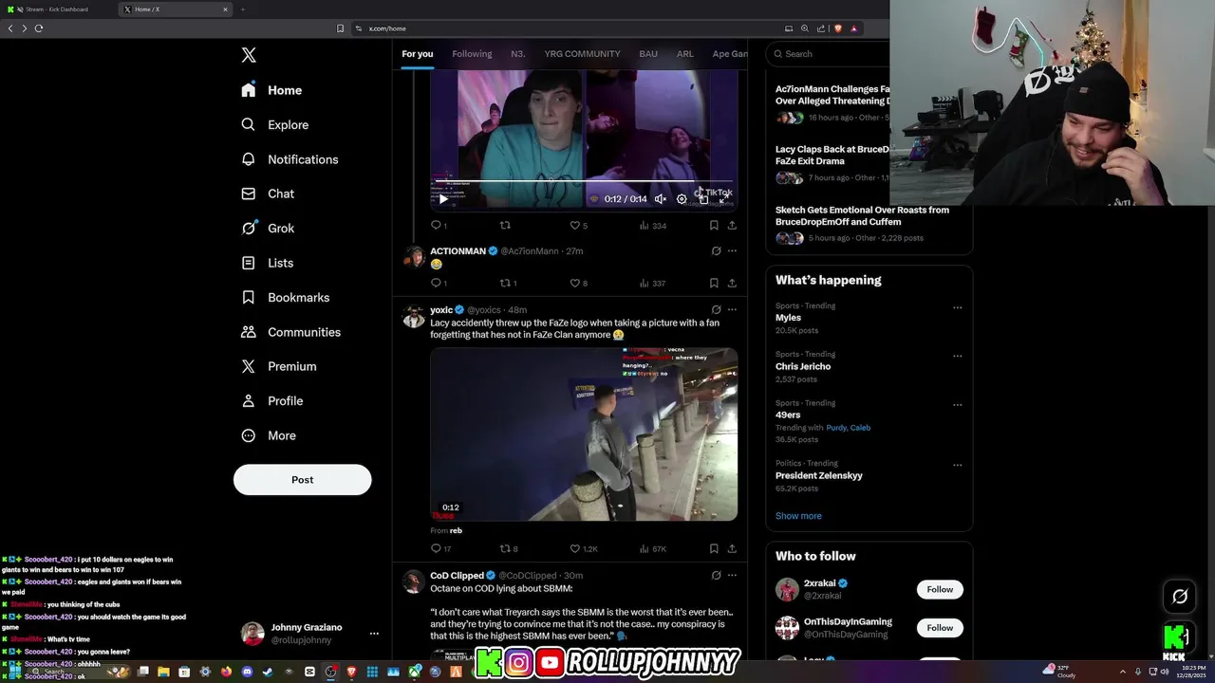View analytics on yoxic's post, 67K views
Viewport: 1215px width, 683px height.
click(653, 548)
